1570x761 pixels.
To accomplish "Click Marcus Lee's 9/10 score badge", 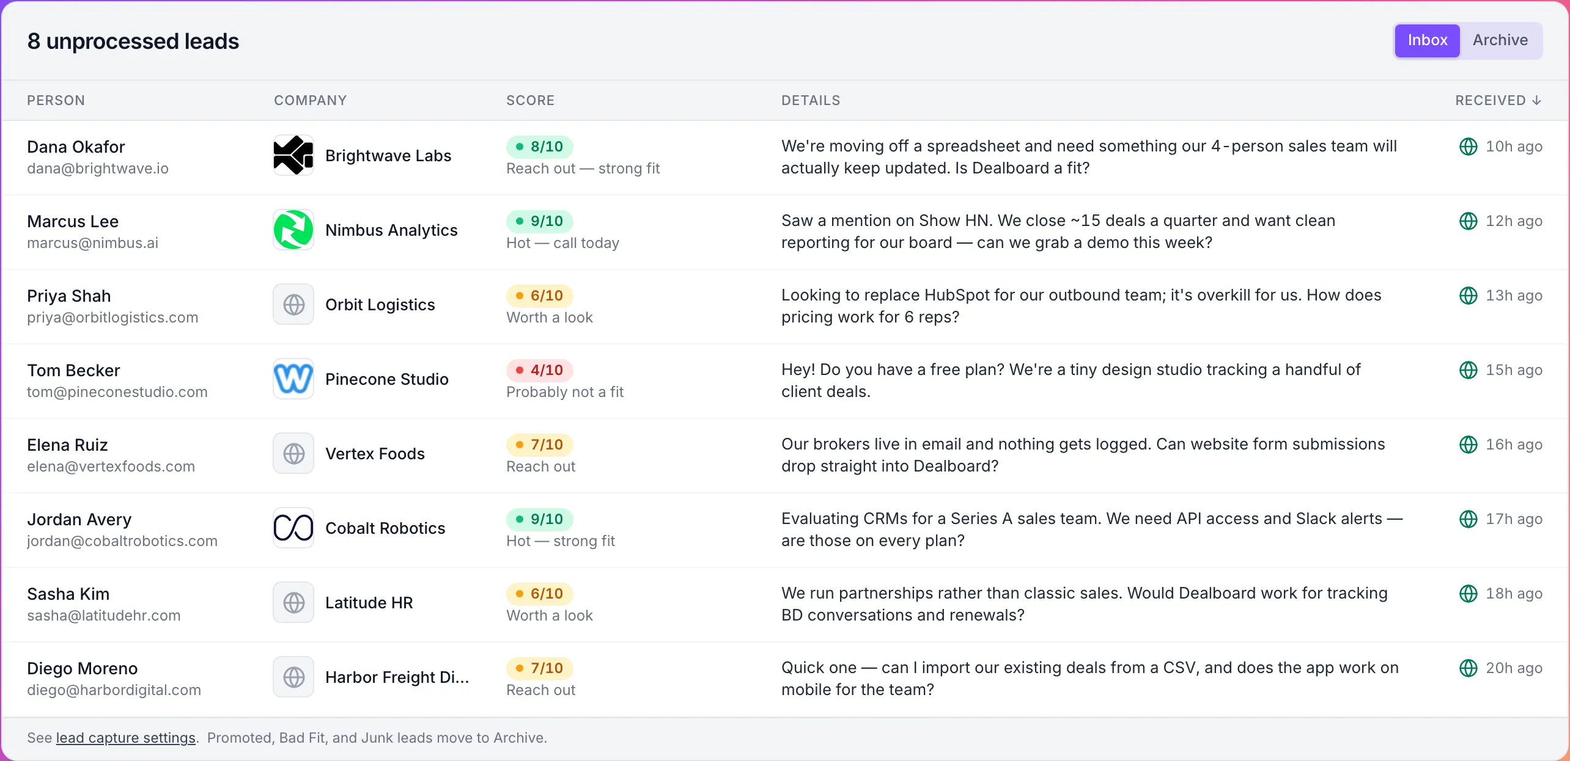I will pyautogui.click(x=539, y=221).
